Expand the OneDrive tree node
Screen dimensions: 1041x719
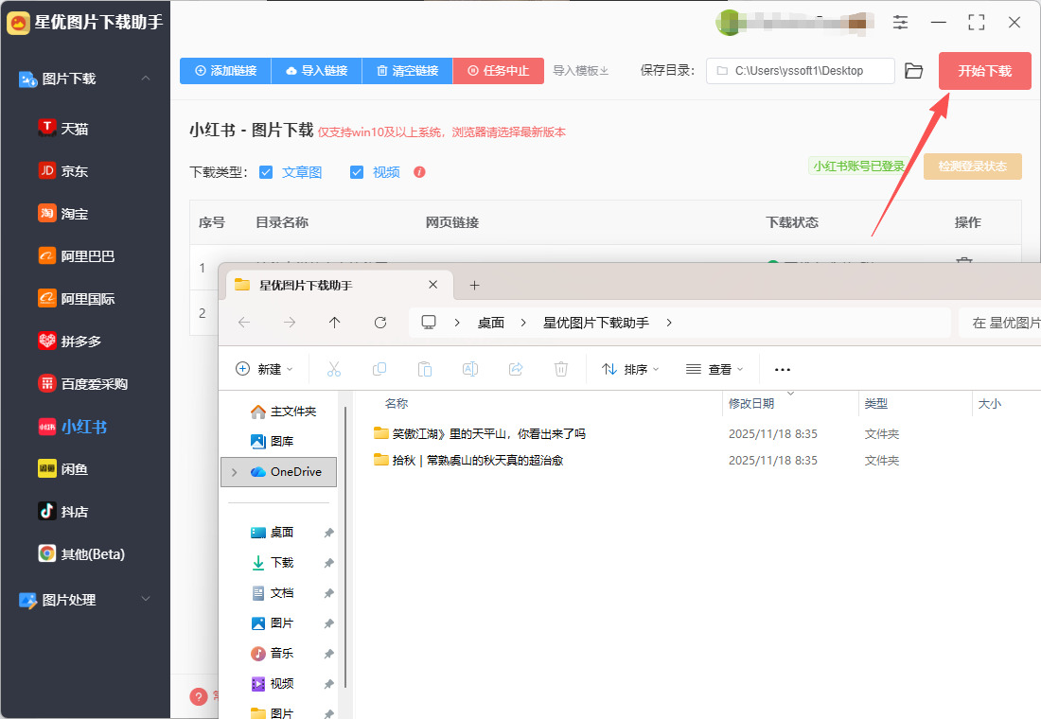235,471
